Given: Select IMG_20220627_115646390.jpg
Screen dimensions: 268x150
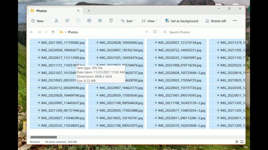Looking at the screenshot, I should point(58,118).
